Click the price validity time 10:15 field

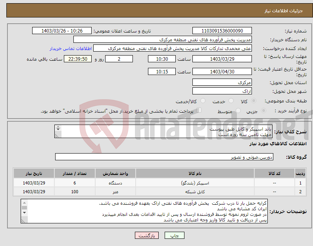click(162, 71)
